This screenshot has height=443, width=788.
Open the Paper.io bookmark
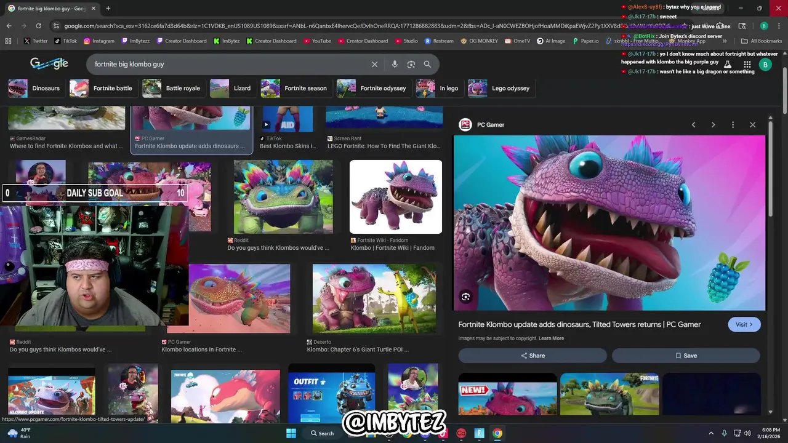click(585, 41)
